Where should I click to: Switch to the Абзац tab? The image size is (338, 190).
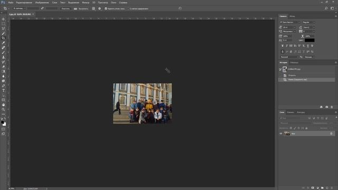coord(292,16)
